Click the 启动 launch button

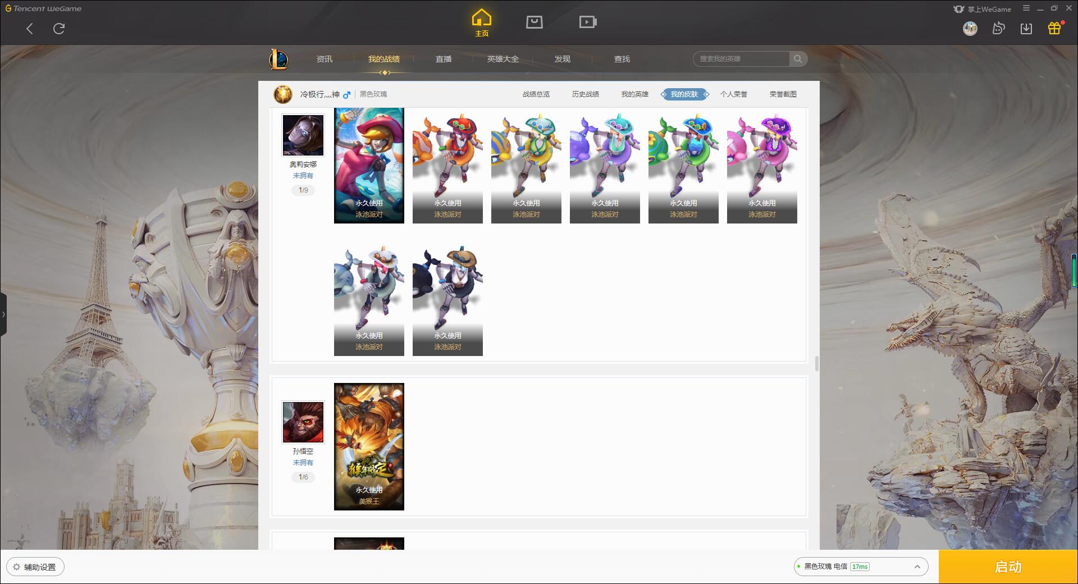(x=1008, y=567)
